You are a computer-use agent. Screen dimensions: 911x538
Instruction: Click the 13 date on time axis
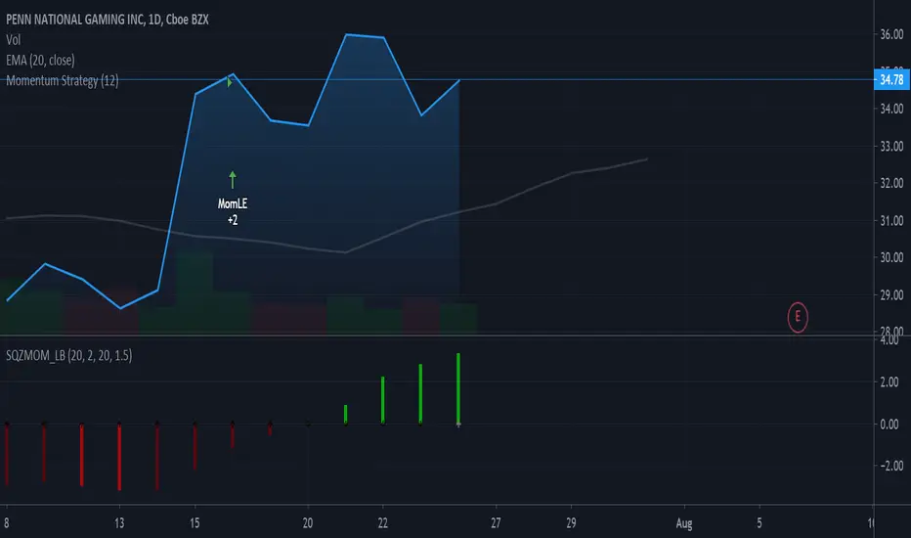(119, 523)
